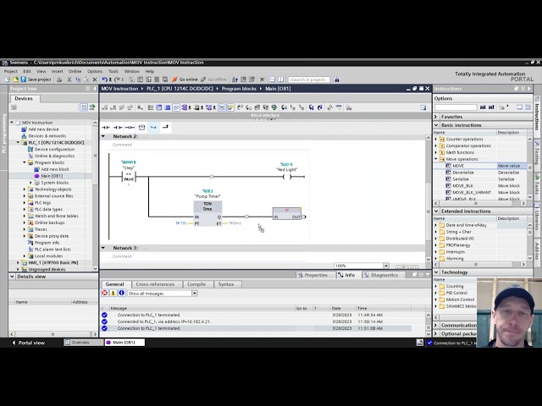Image resolution: width=542 pixels, height=406 pixels.
Task: Click the New project icon
Action: pyautogui.click(x=8, y=80)
